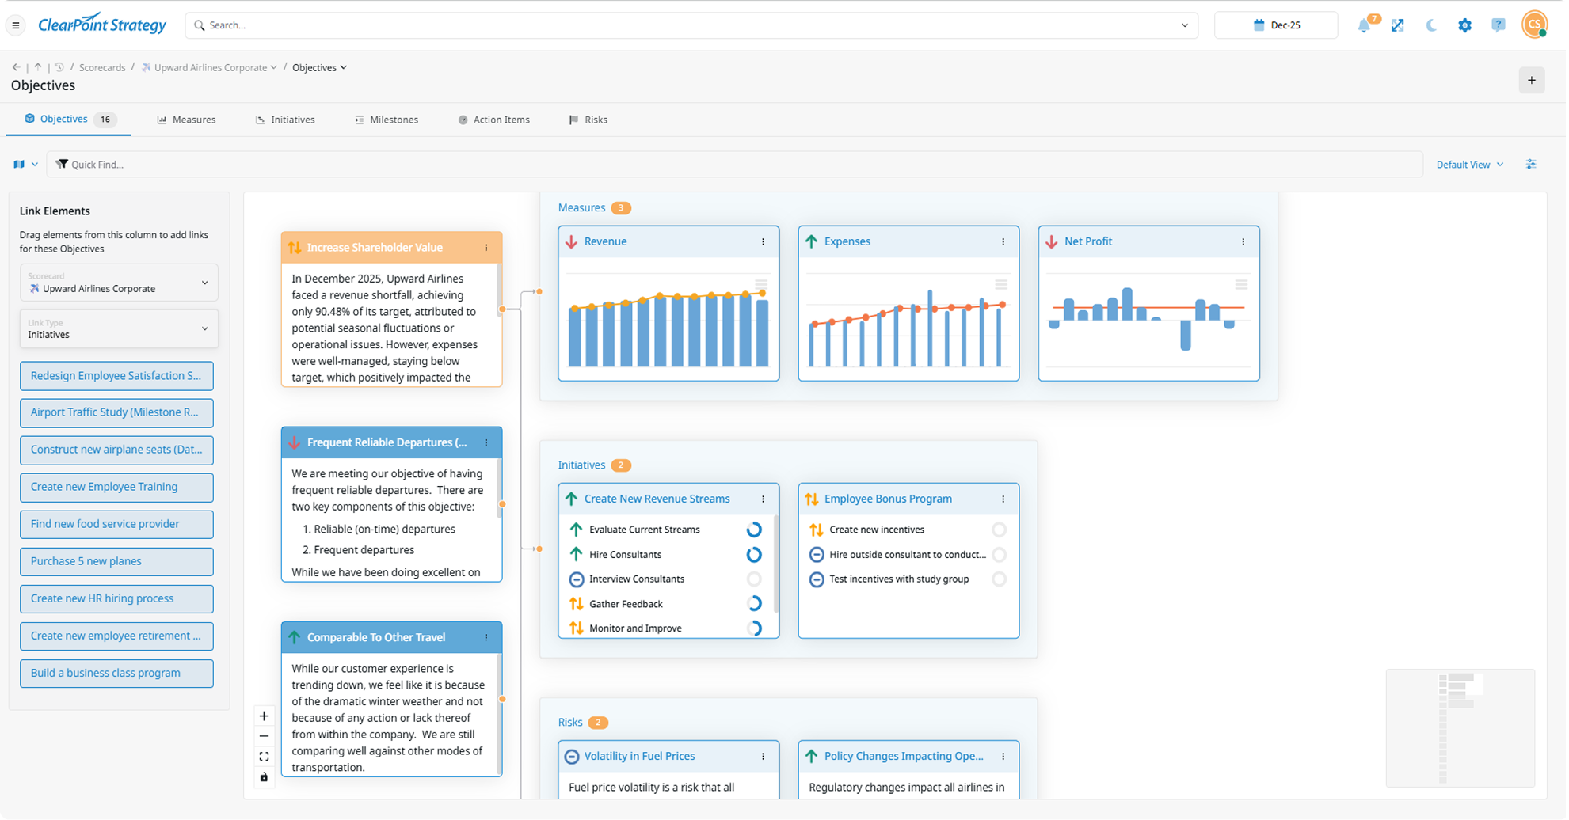The width and height of the screenshot is (1569, 820).
Task: Click Hire outside consultant completion circle
Action: click(x=1000, y=556)
